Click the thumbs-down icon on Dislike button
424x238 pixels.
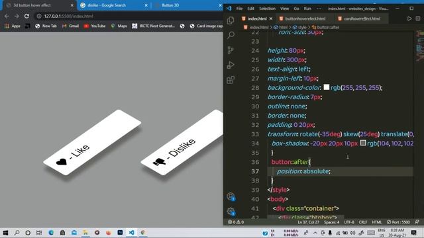159,161
